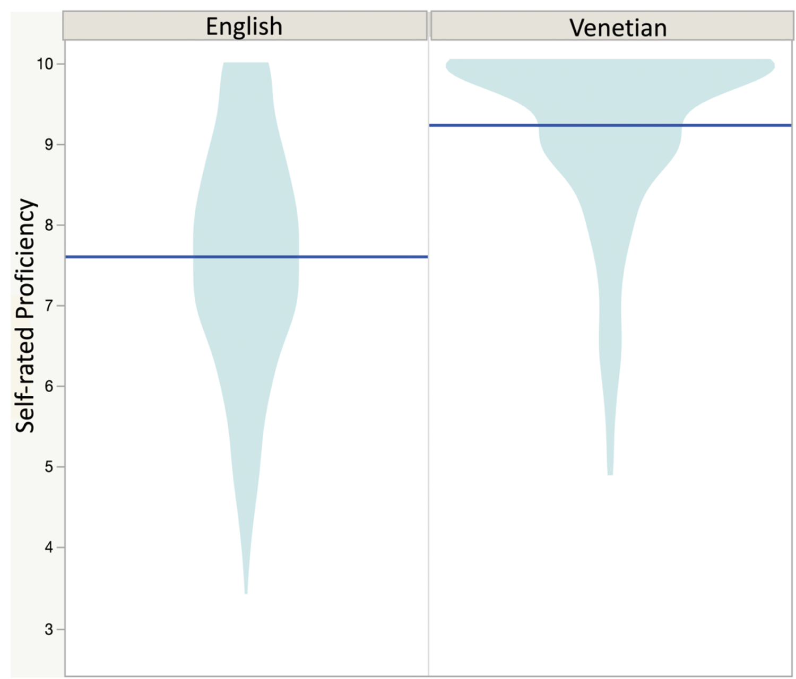Click the y-axis tick label 9
Screen dimensions: 796x679
[x=49, y=144]
